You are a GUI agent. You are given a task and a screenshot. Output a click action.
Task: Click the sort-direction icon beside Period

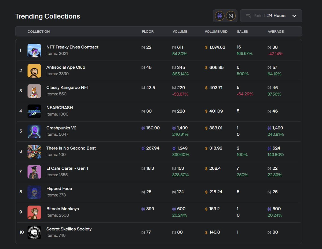[248, 16]
